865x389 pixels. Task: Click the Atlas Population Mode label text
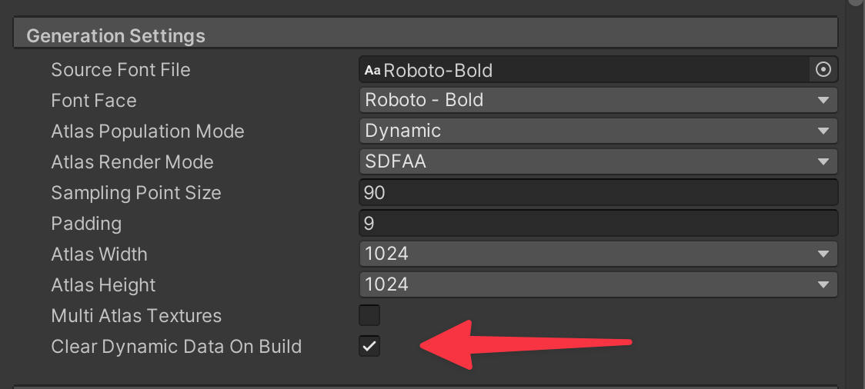pos(147,131)
